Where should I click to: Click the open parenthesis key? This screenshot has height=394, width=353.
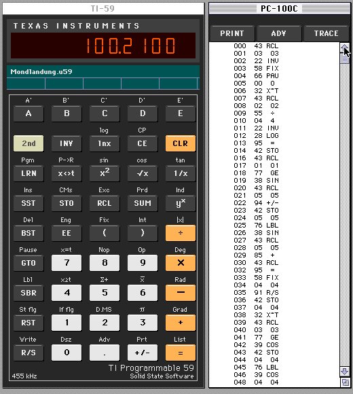(x=105, y=233)
